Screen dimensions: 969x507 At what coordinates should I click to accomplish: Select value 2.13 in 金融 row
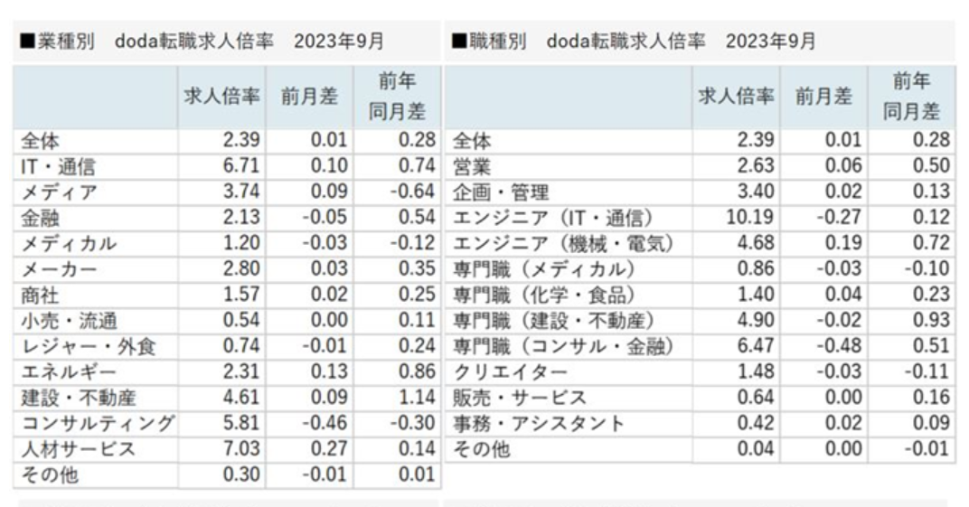(241, 218)
